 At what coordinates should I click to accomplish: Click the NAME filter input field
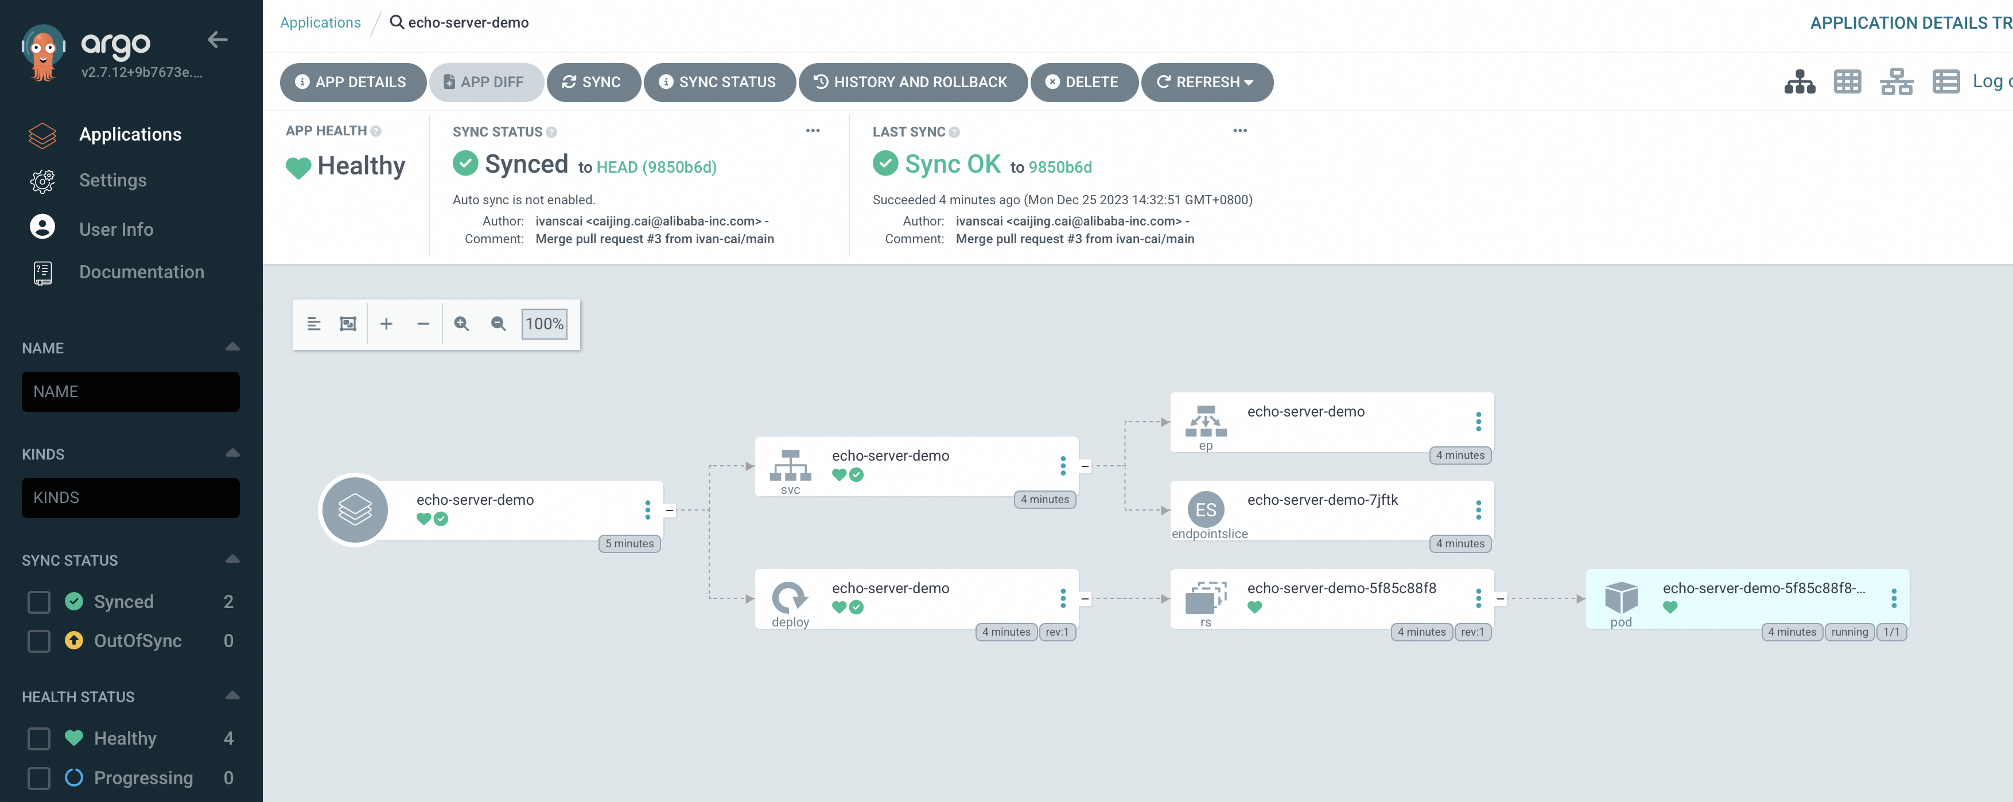click(130, 392)
